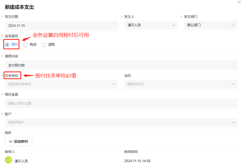Click the chevron arrow in 发生部门 field
This screenshot has width=241, height=168.
[233, 25]
